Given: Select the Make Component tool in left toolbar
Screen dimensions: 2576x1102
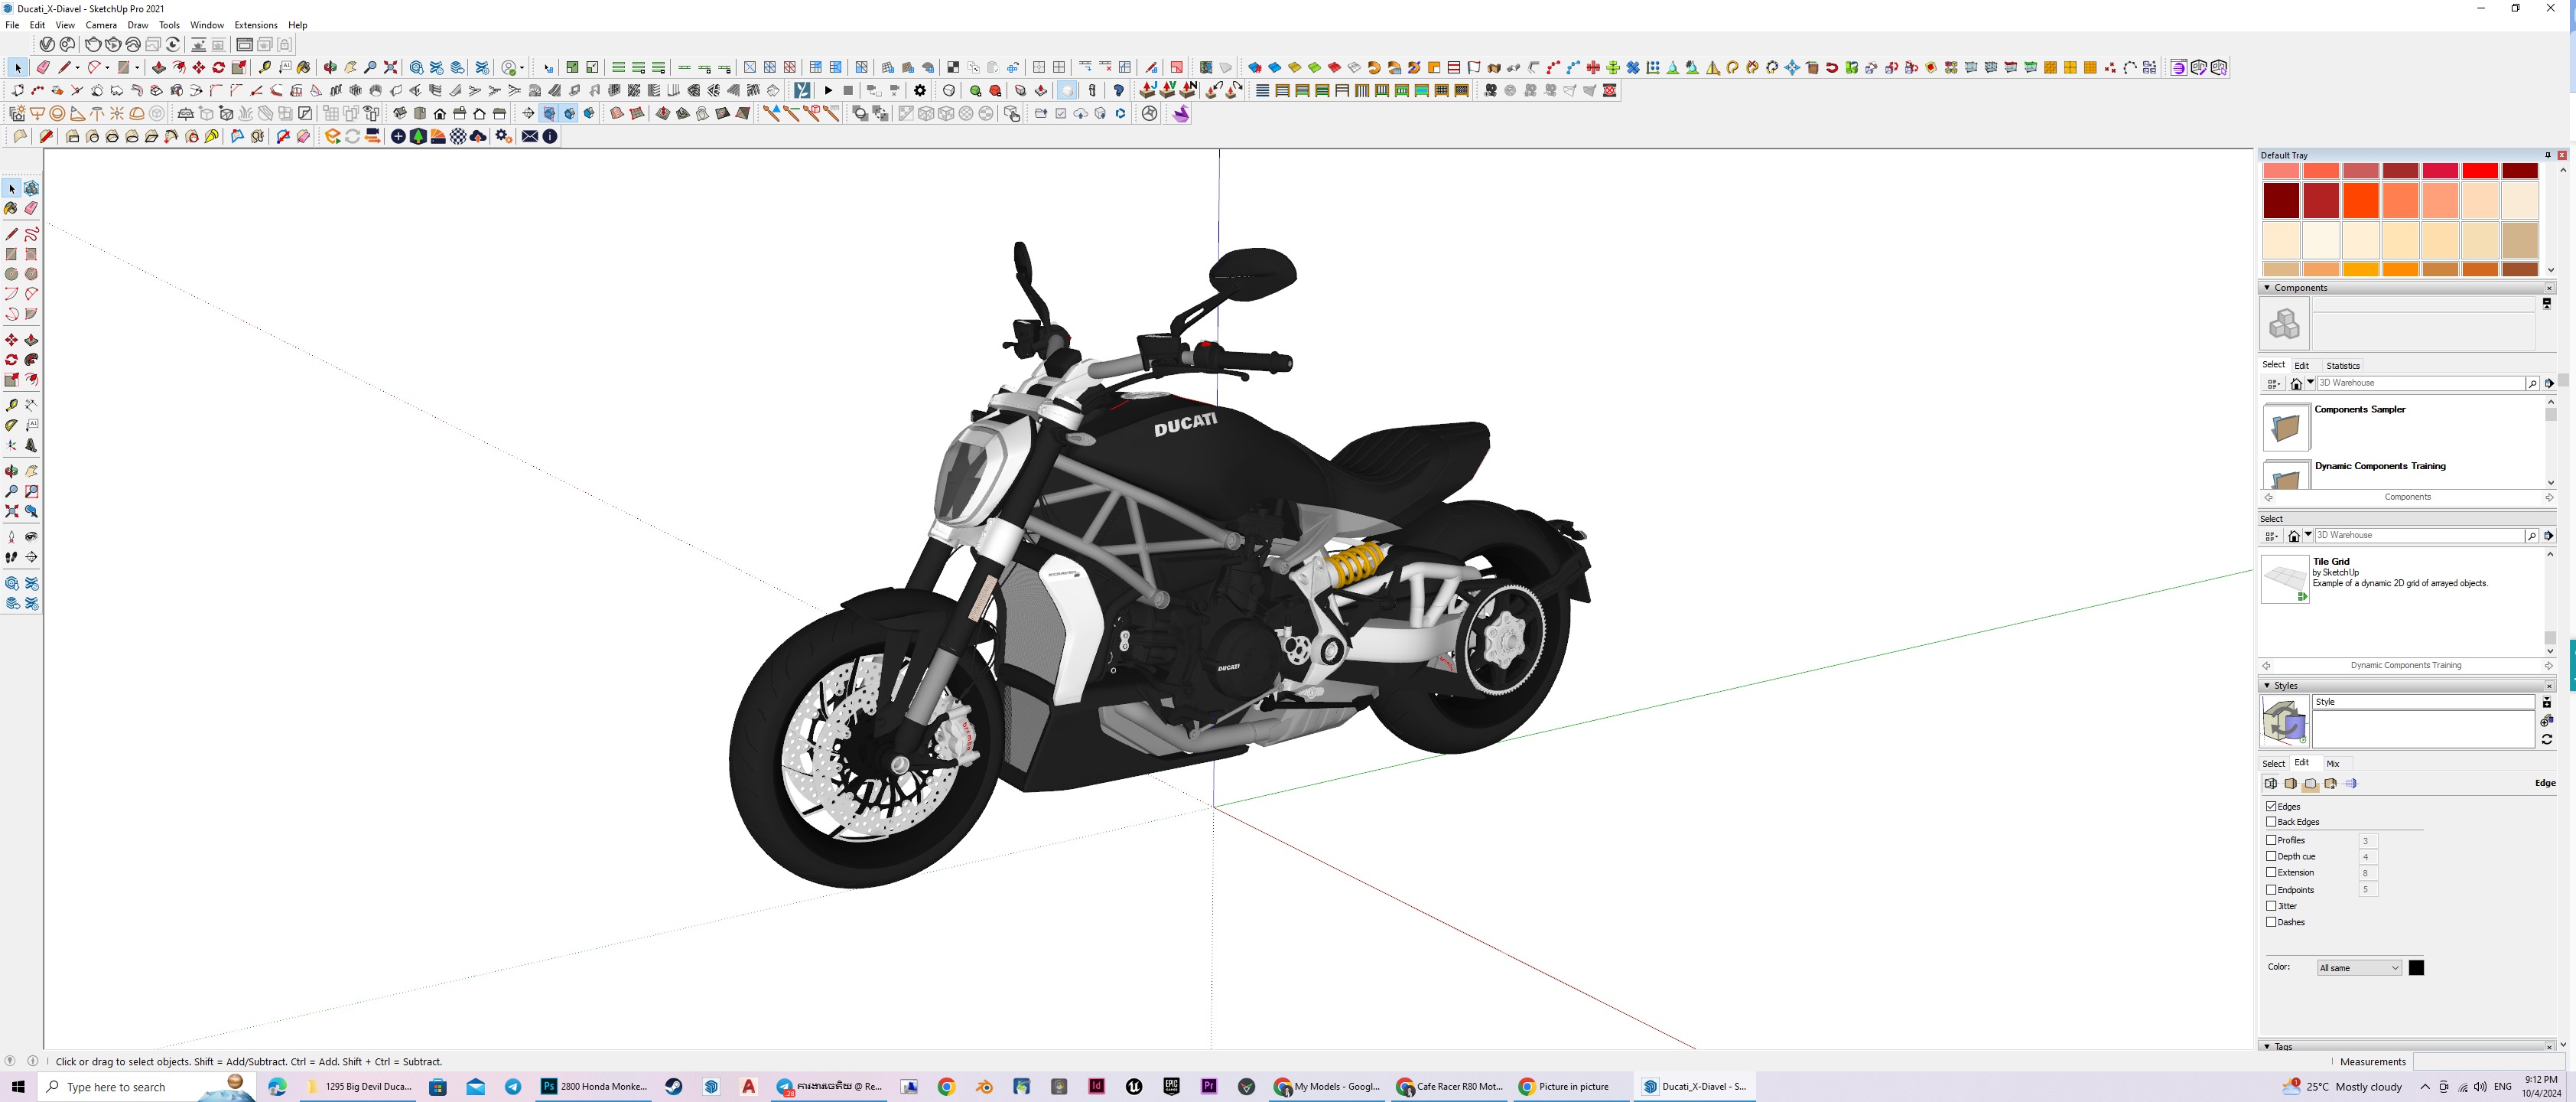Looking at the screenshot, I should click(x=31, y=188).
